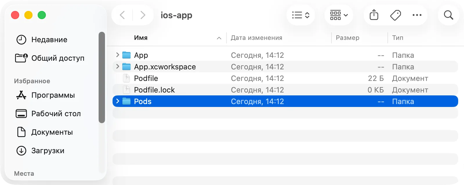The height and width of the screenshot is (185, 464).
Task: Click the sidebar vertical scrollbar
Action: [x=102, y=77]
